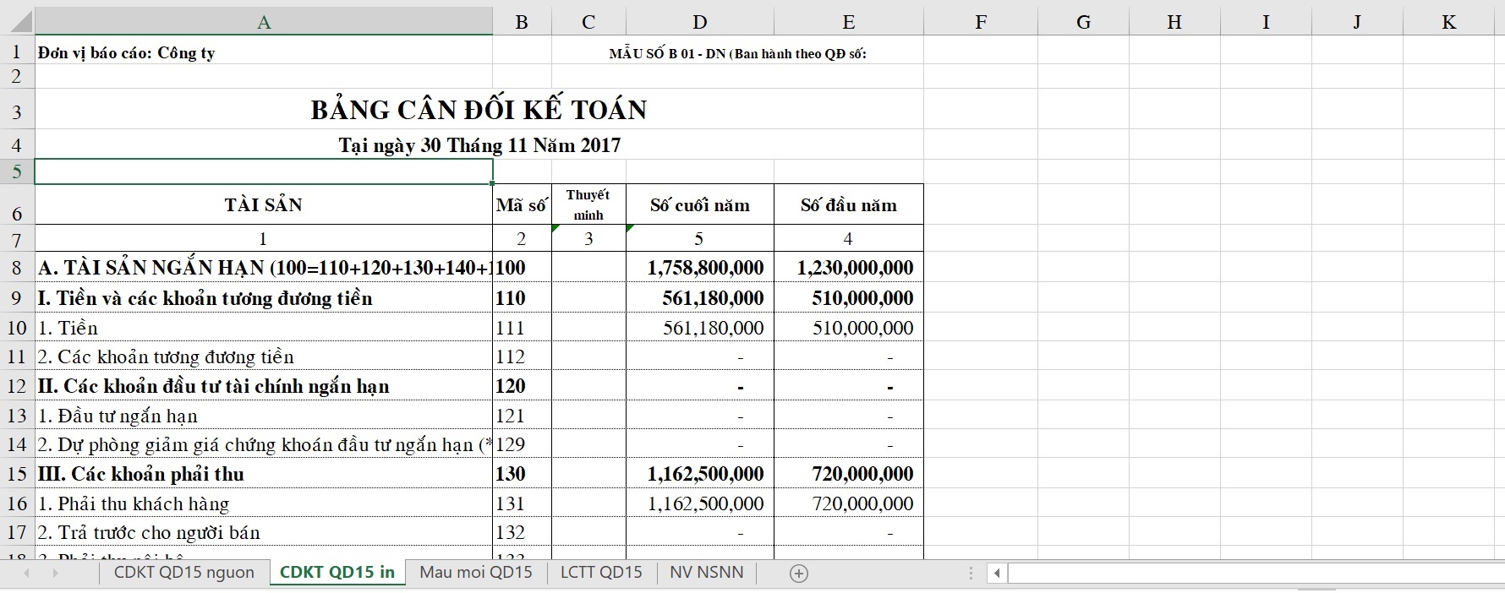Select column B header
This screenshot has height=593, width=1505.
pyautogui.click(x=522, y=22)
